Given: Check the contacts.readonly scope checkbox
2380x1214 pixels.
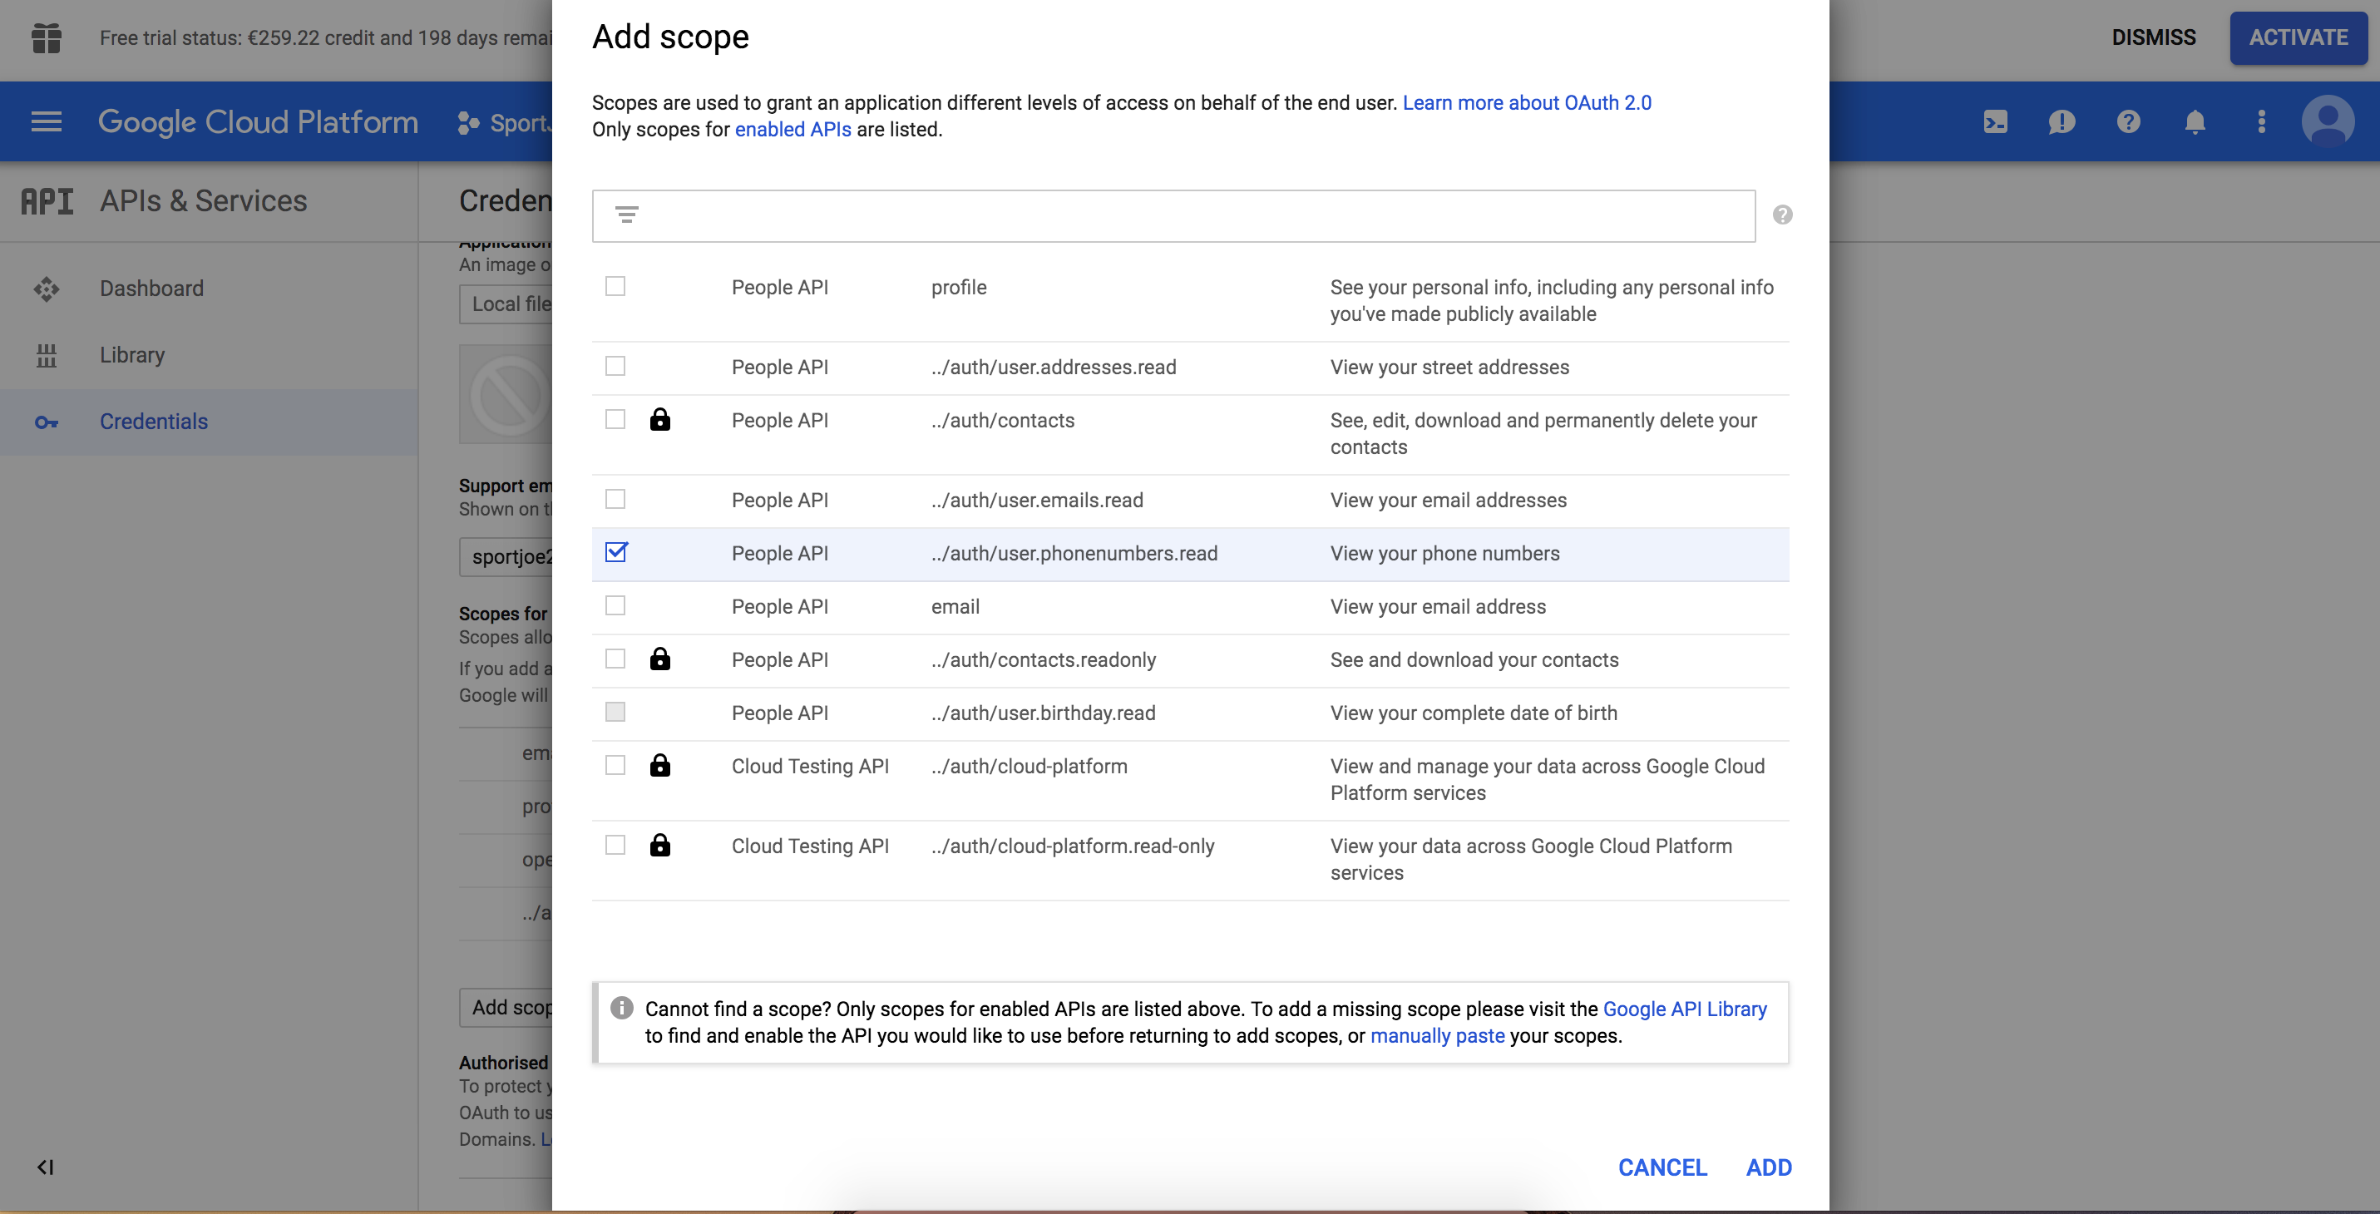Looking at the screenshot, I should point(615,659).
